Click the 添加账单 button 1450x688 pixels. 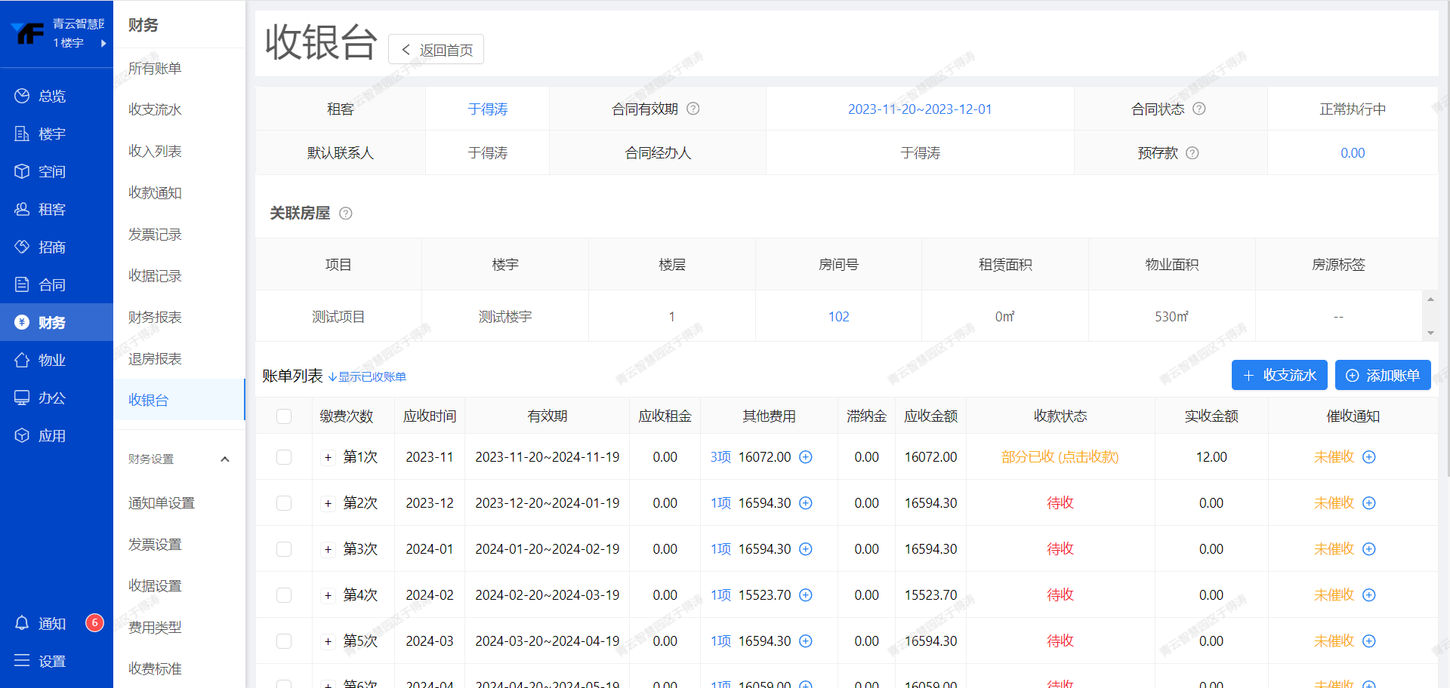pyautogui.click(x=1382, y=375)
